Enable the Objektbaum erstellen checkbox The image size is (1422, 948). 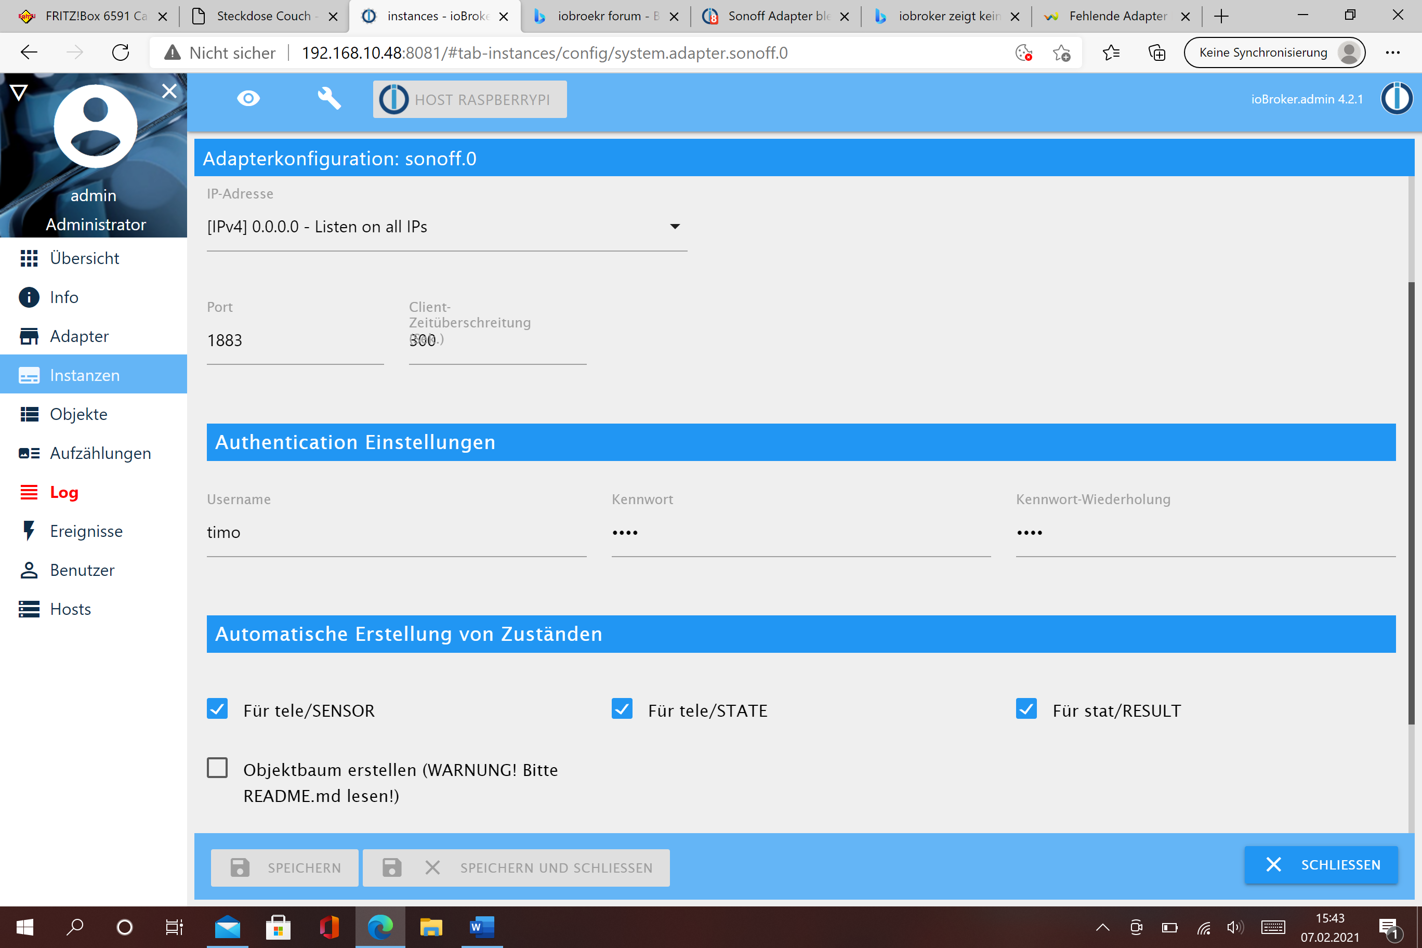point(217,768)
